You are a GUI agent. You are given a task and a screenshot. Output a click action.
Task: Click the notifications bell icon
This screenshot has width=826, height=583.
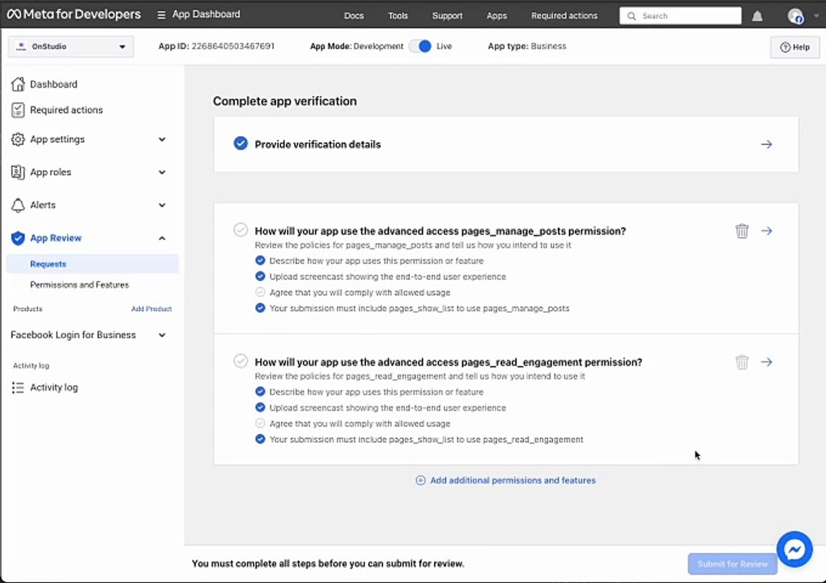(757, 16)
